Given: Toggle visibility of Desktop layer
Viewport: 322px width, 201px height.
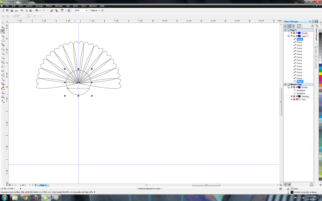Looking at the screenshot, I should click(291, 96).
